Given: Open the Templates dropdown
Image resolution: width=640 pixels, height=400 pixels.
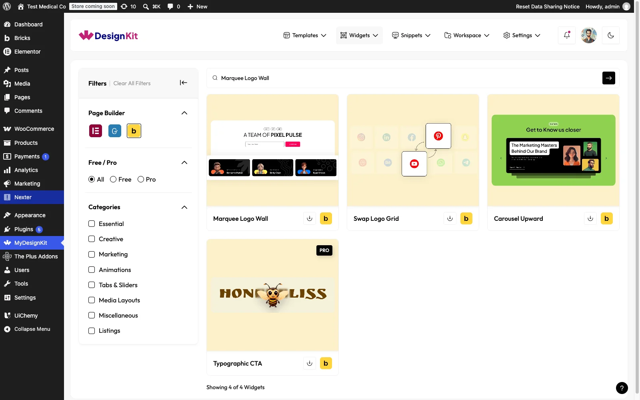Looking at the screenshot, I should click(305, 35).
